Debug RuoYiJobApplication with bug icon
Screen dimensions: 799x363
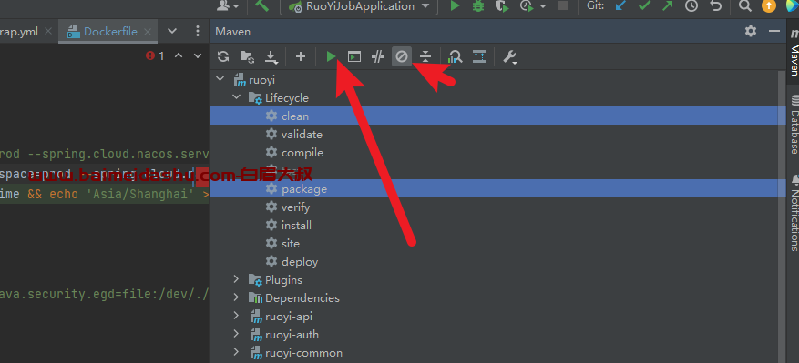click(x=478, y=5)
